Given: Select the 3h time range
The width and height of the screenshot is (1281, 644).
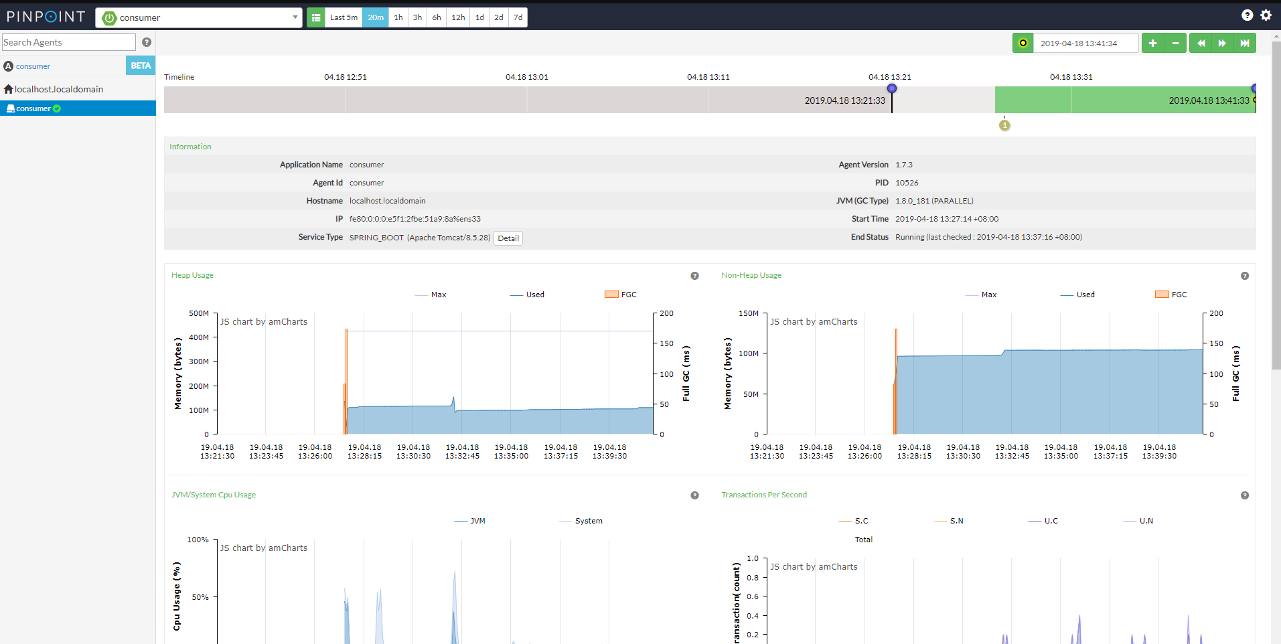Looking at the screenshot, I should 417,17.
